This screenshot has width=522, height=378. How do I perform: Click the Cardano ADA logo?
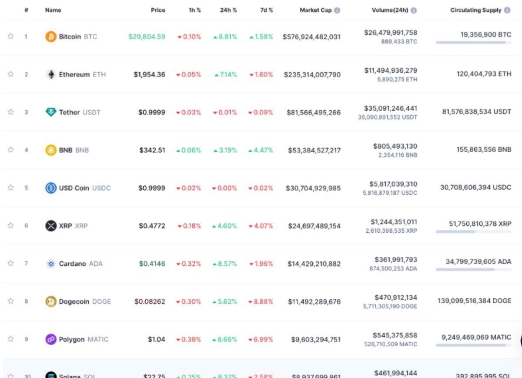[x=51, y=264]
